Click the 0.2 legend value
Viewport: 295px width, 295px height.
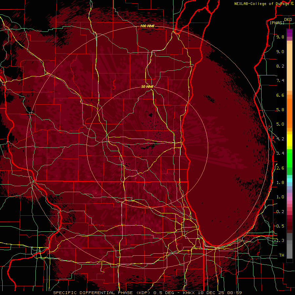(x=280, y=212)
